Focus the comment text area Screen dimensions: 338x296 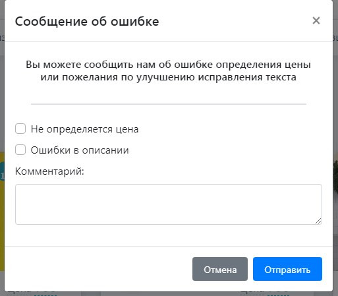pos(169,204)
